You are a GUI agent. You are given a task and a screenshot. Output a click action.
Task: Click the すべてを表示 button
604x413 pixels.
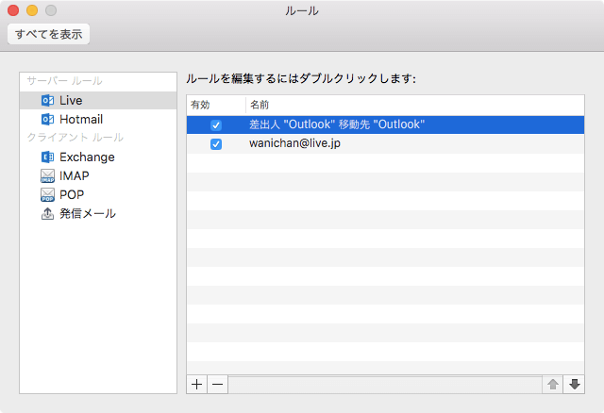pos(48,34)
